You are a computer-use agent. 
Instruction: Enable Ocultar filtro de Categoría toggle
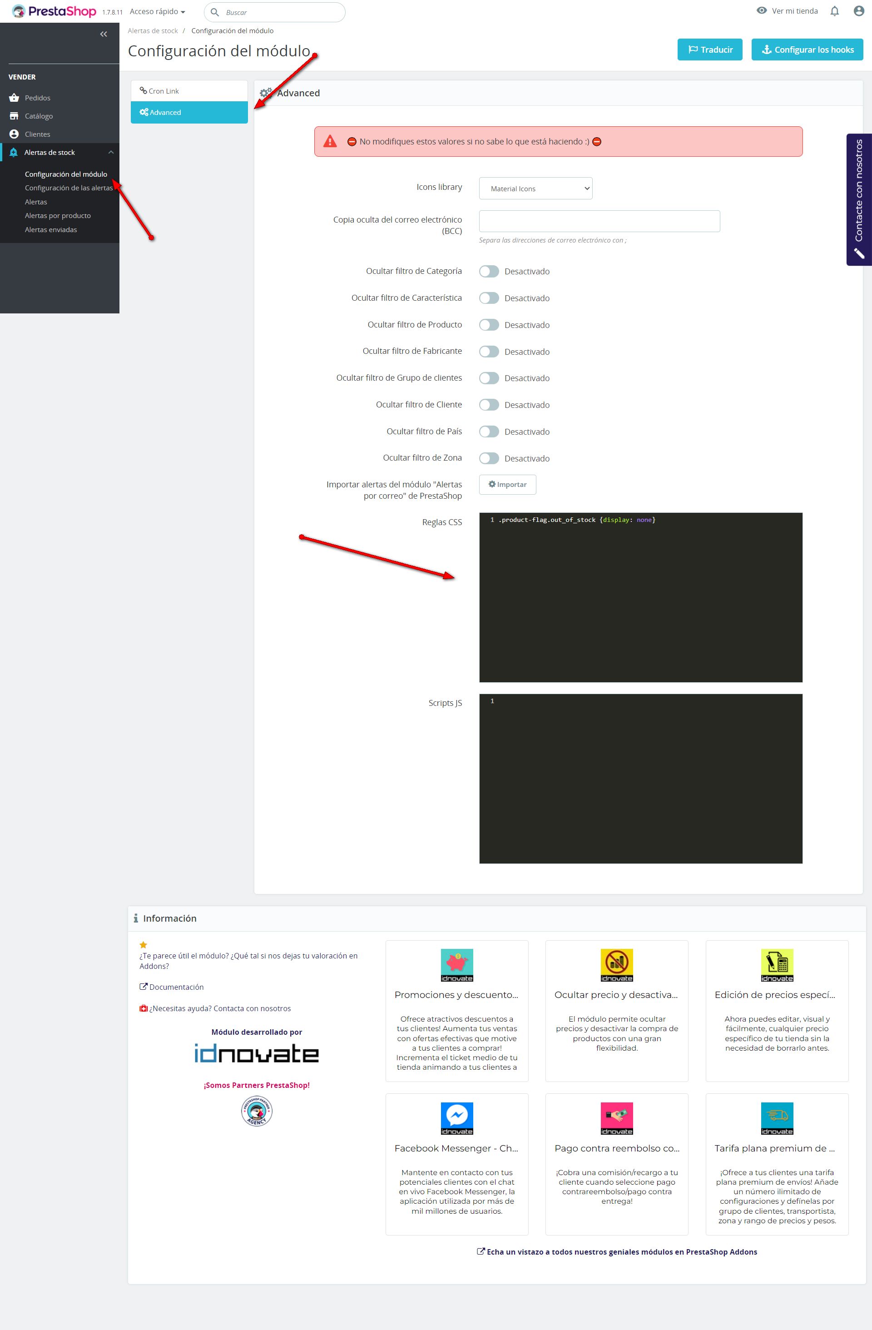(489, 272)
